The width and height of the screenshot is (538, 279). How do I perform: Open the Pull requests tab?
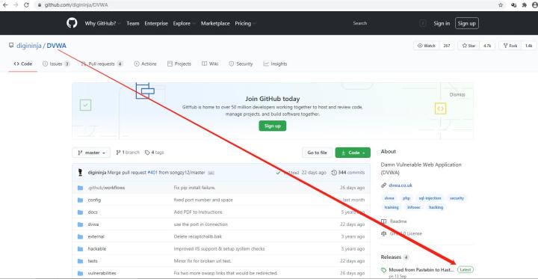pos(102,64)
